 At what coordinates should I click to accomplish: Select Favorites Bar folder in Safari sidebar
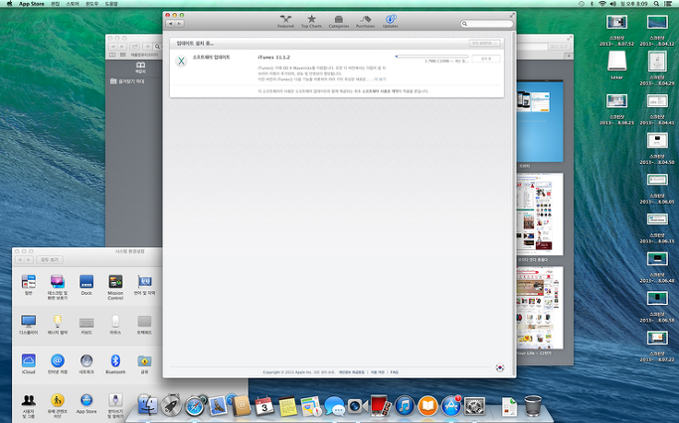pos(127,81)
